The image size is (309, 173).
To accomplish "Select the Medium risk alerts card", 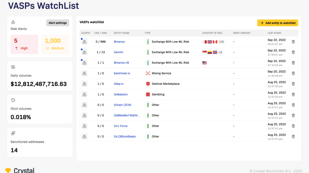I will click(55, 44).
